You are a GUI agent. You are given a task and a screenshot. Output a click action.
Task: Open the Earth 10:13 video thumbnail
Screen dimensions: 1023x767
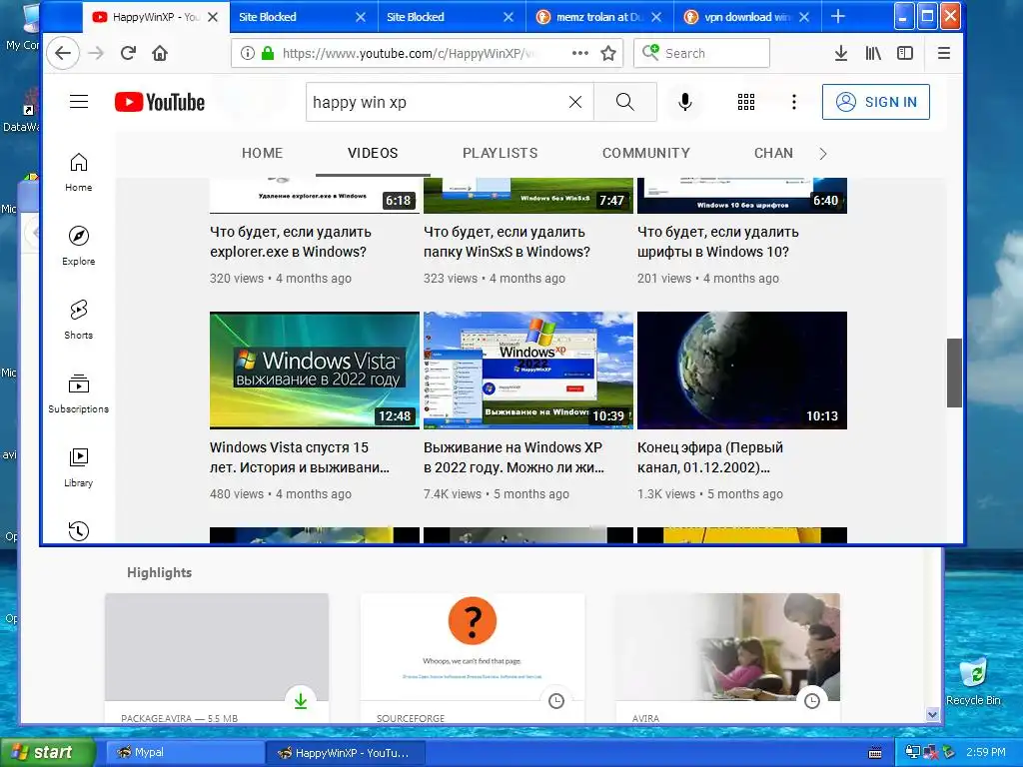(742, 371)
